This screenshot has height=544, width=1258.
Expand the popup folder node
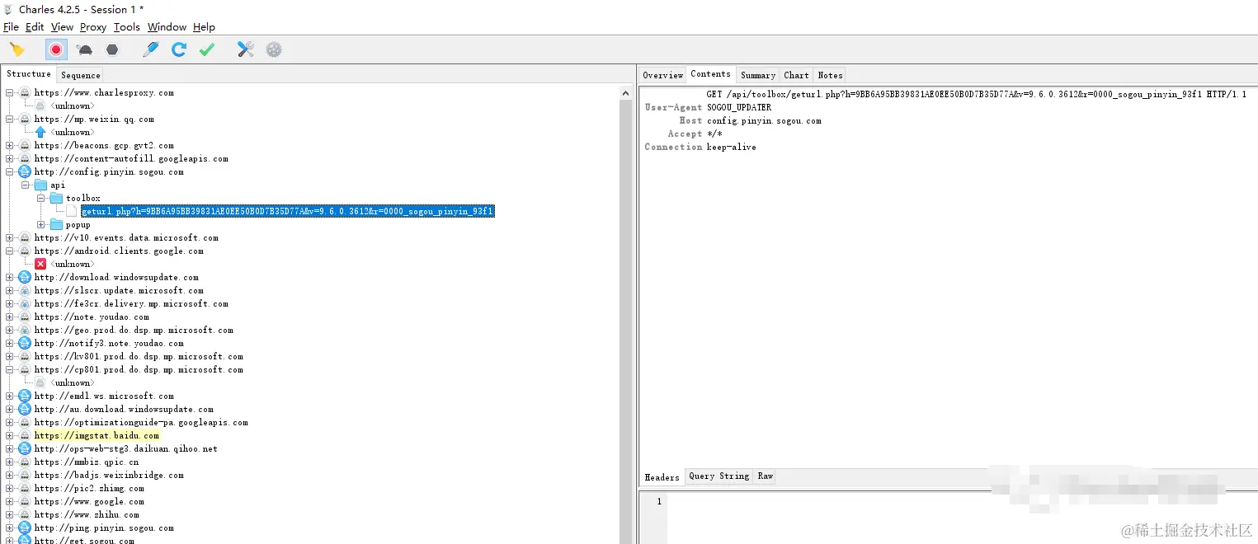pyautogui.click(x=41, y=225)
